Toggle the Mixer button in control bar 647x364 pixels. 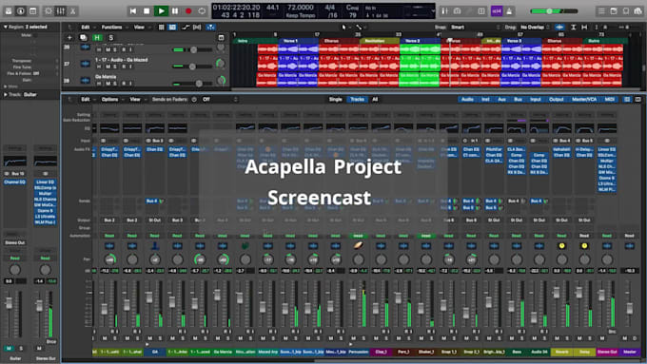[61, 11]
